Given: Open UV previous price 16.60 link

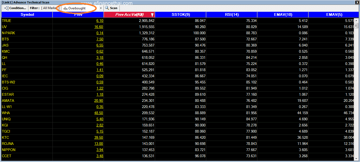Looking at the screenshot, I should 99,27.
